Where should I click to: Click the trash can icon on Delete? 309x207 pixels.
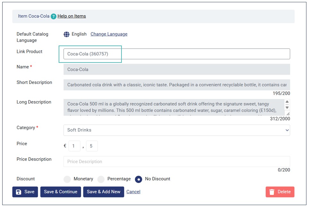(x=272, y=192)
